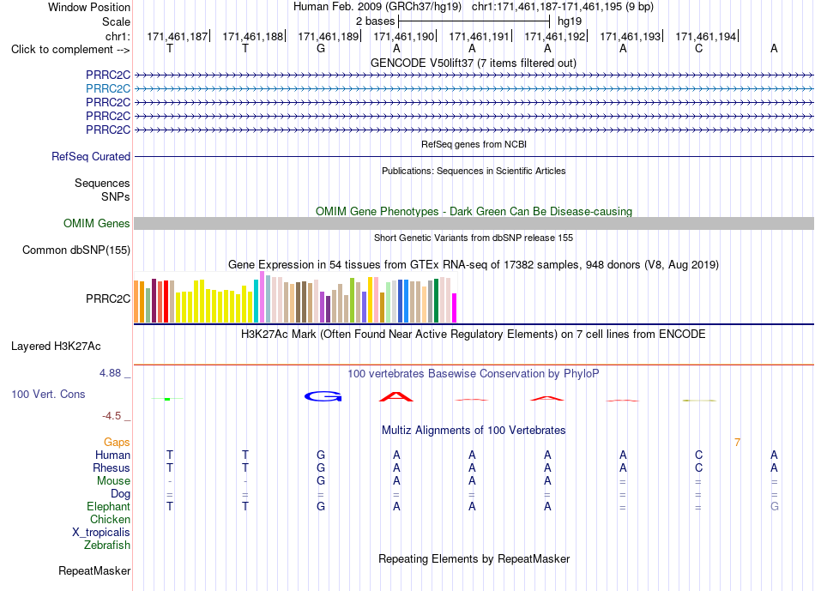Select the X_tropicalis species label
The width and height of the screenshot is (815, 591).
click(101, 533)
